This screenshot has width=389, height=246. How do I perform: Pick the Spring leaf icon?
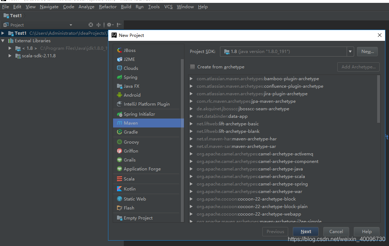coord(119,77)
